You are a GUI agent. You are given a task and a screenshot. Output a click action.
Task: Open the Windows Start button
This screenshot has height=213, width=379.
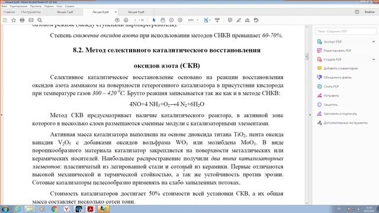tap(5, 209)
